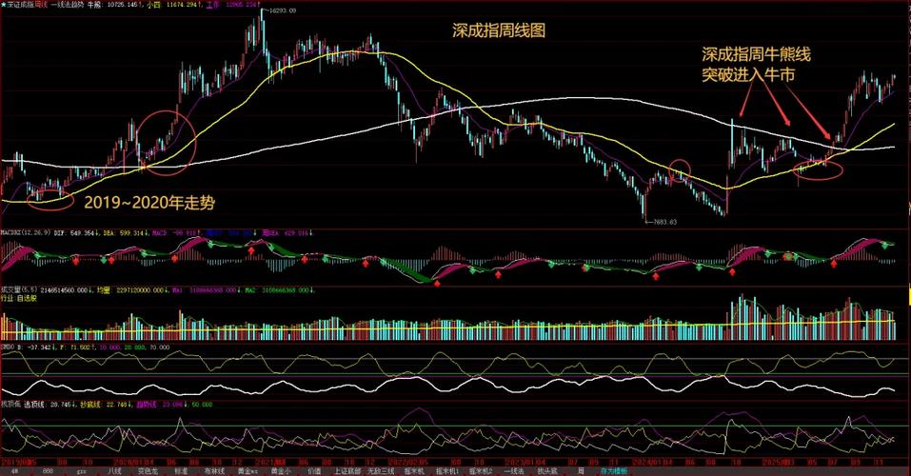Image resolution: width=911 pixels, height=476 pixels.
Task: Open the 上证底部 template tab
Action: click(x=347, y=471)
